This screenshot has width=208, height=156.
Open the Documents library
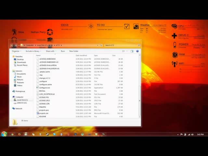coord(21,74)
